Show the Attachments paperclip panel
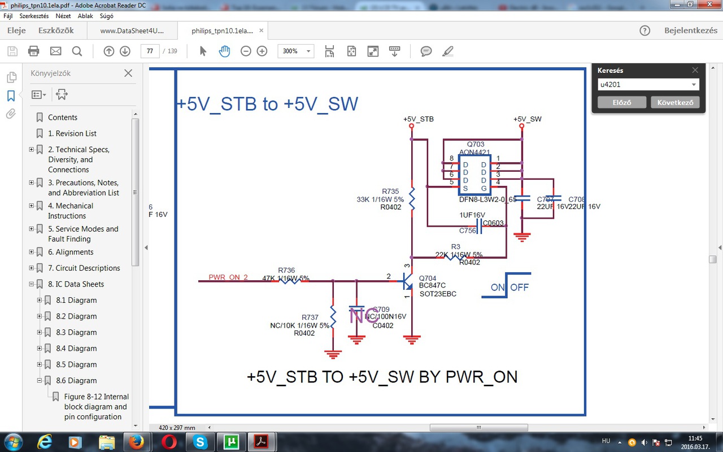Image resolution: width=723 pixels, height=452 pixels. pos(11,114)
